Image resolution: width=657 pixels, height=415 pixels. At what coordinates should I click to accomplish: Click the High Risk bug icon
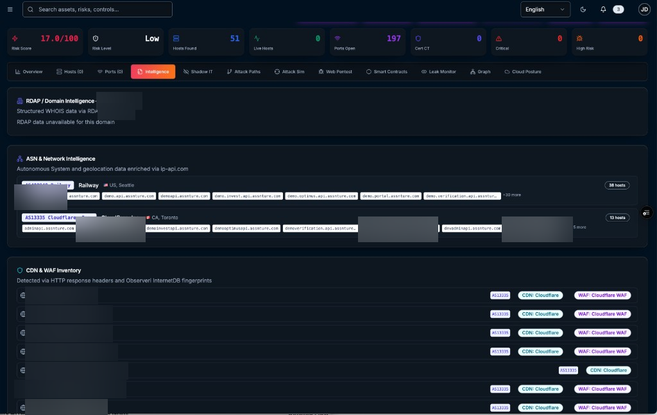[579, 38]
